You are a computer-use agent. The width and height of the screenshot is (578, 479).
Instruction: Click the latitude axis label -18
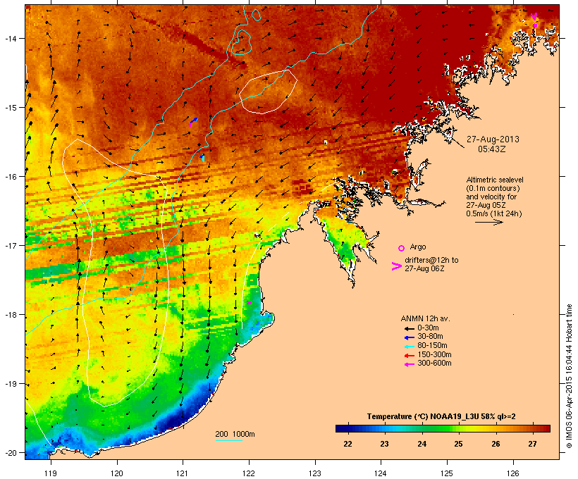10,315
